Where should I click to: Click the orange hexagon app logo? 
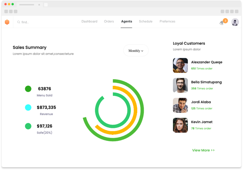(x=7, y=22)
